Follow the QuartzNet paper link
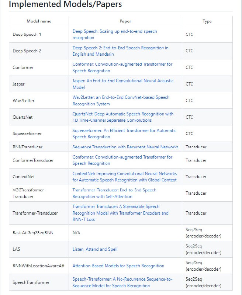 [123, 114]
